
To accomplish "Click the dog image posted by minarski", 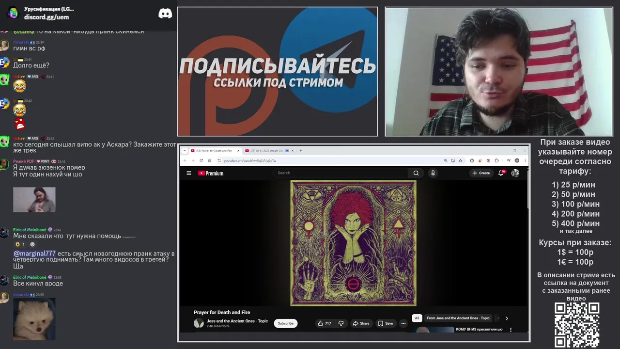I will [x=34, y=319].
